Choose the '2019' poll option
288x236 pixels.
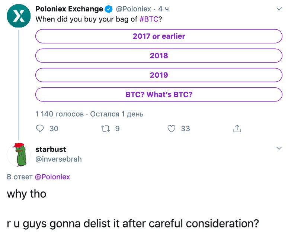coord(159,75)
